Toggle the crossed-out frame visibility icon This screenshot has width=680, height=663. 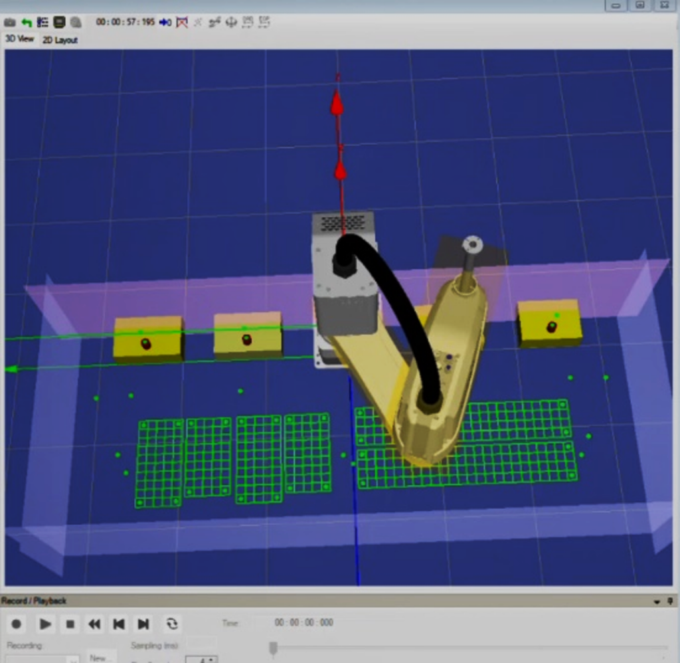(182, 22)
